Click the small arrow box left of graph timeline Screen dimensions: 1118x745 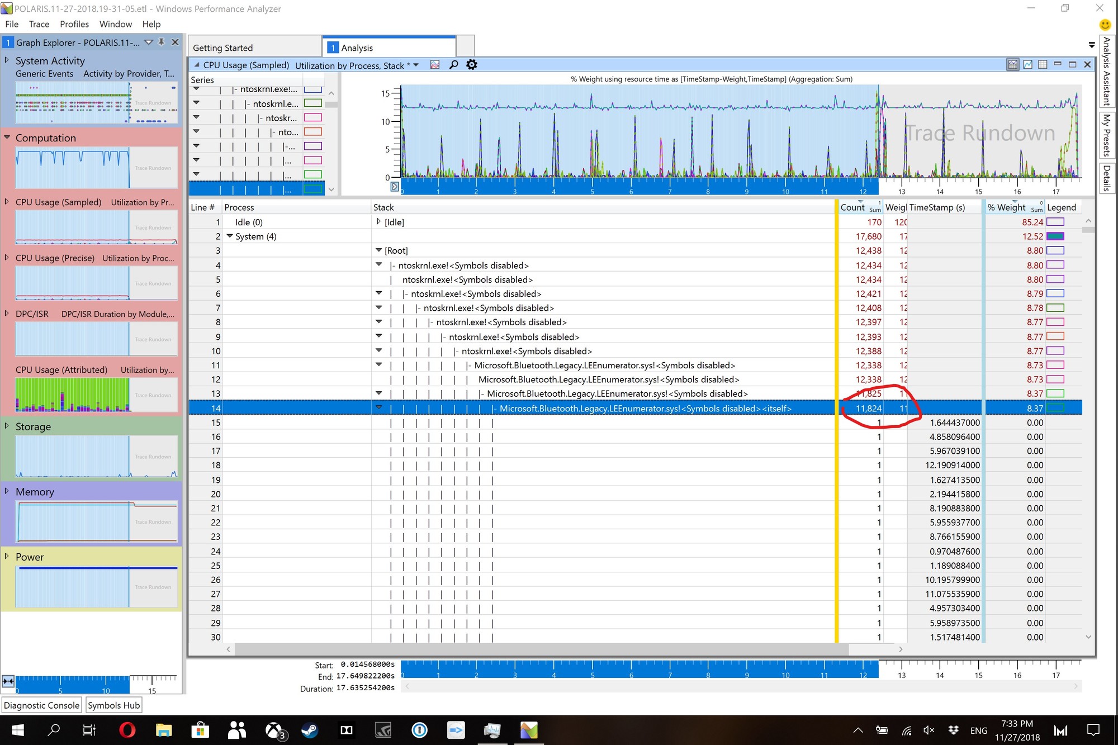(394, 187)
